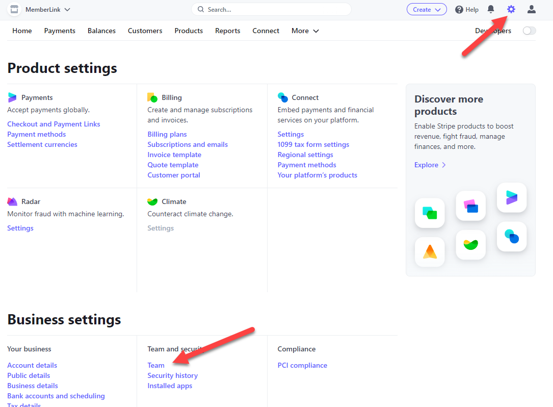Viewport: 553px width, 407px height.
Task: Open the Customers tab
Action: [x=145, y=31]
